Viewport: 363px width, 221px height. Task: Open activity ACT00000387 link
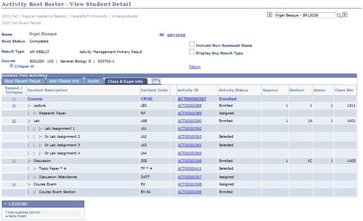[192, 99]
